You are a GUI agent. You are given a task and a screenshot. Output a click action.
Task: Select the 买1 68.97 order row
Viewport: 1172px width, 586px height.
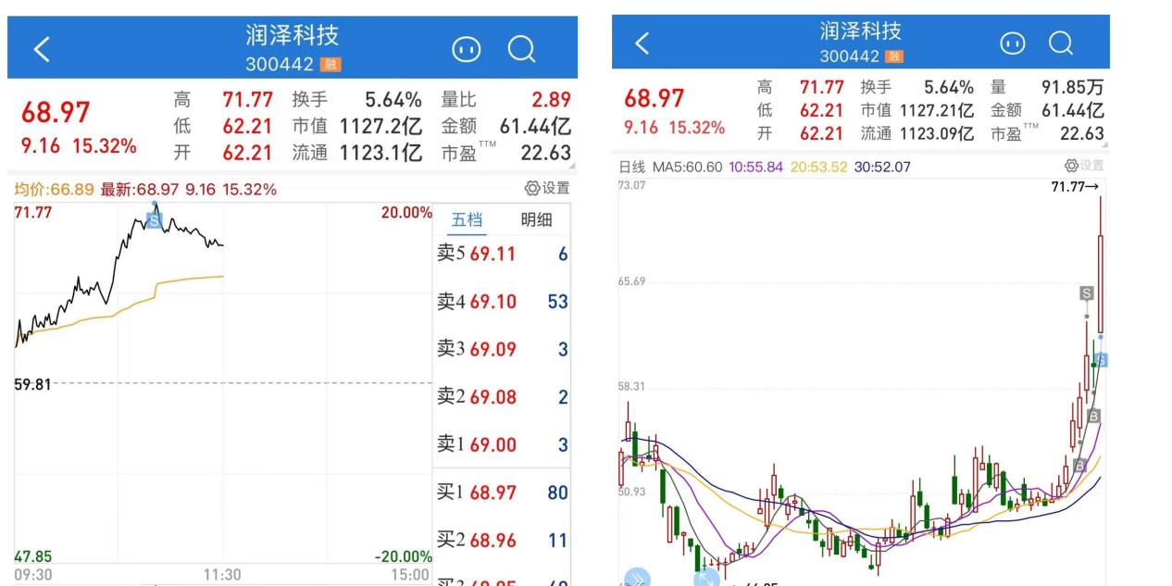click(x=503, y=492)
